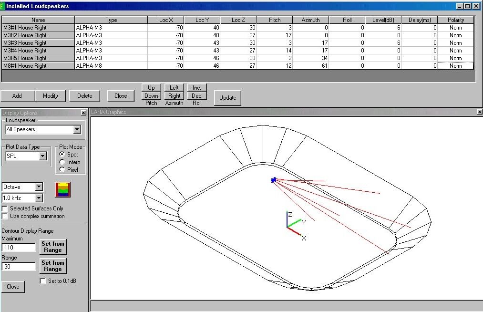Switch to Pixel plot mode

tap(62, 169)
